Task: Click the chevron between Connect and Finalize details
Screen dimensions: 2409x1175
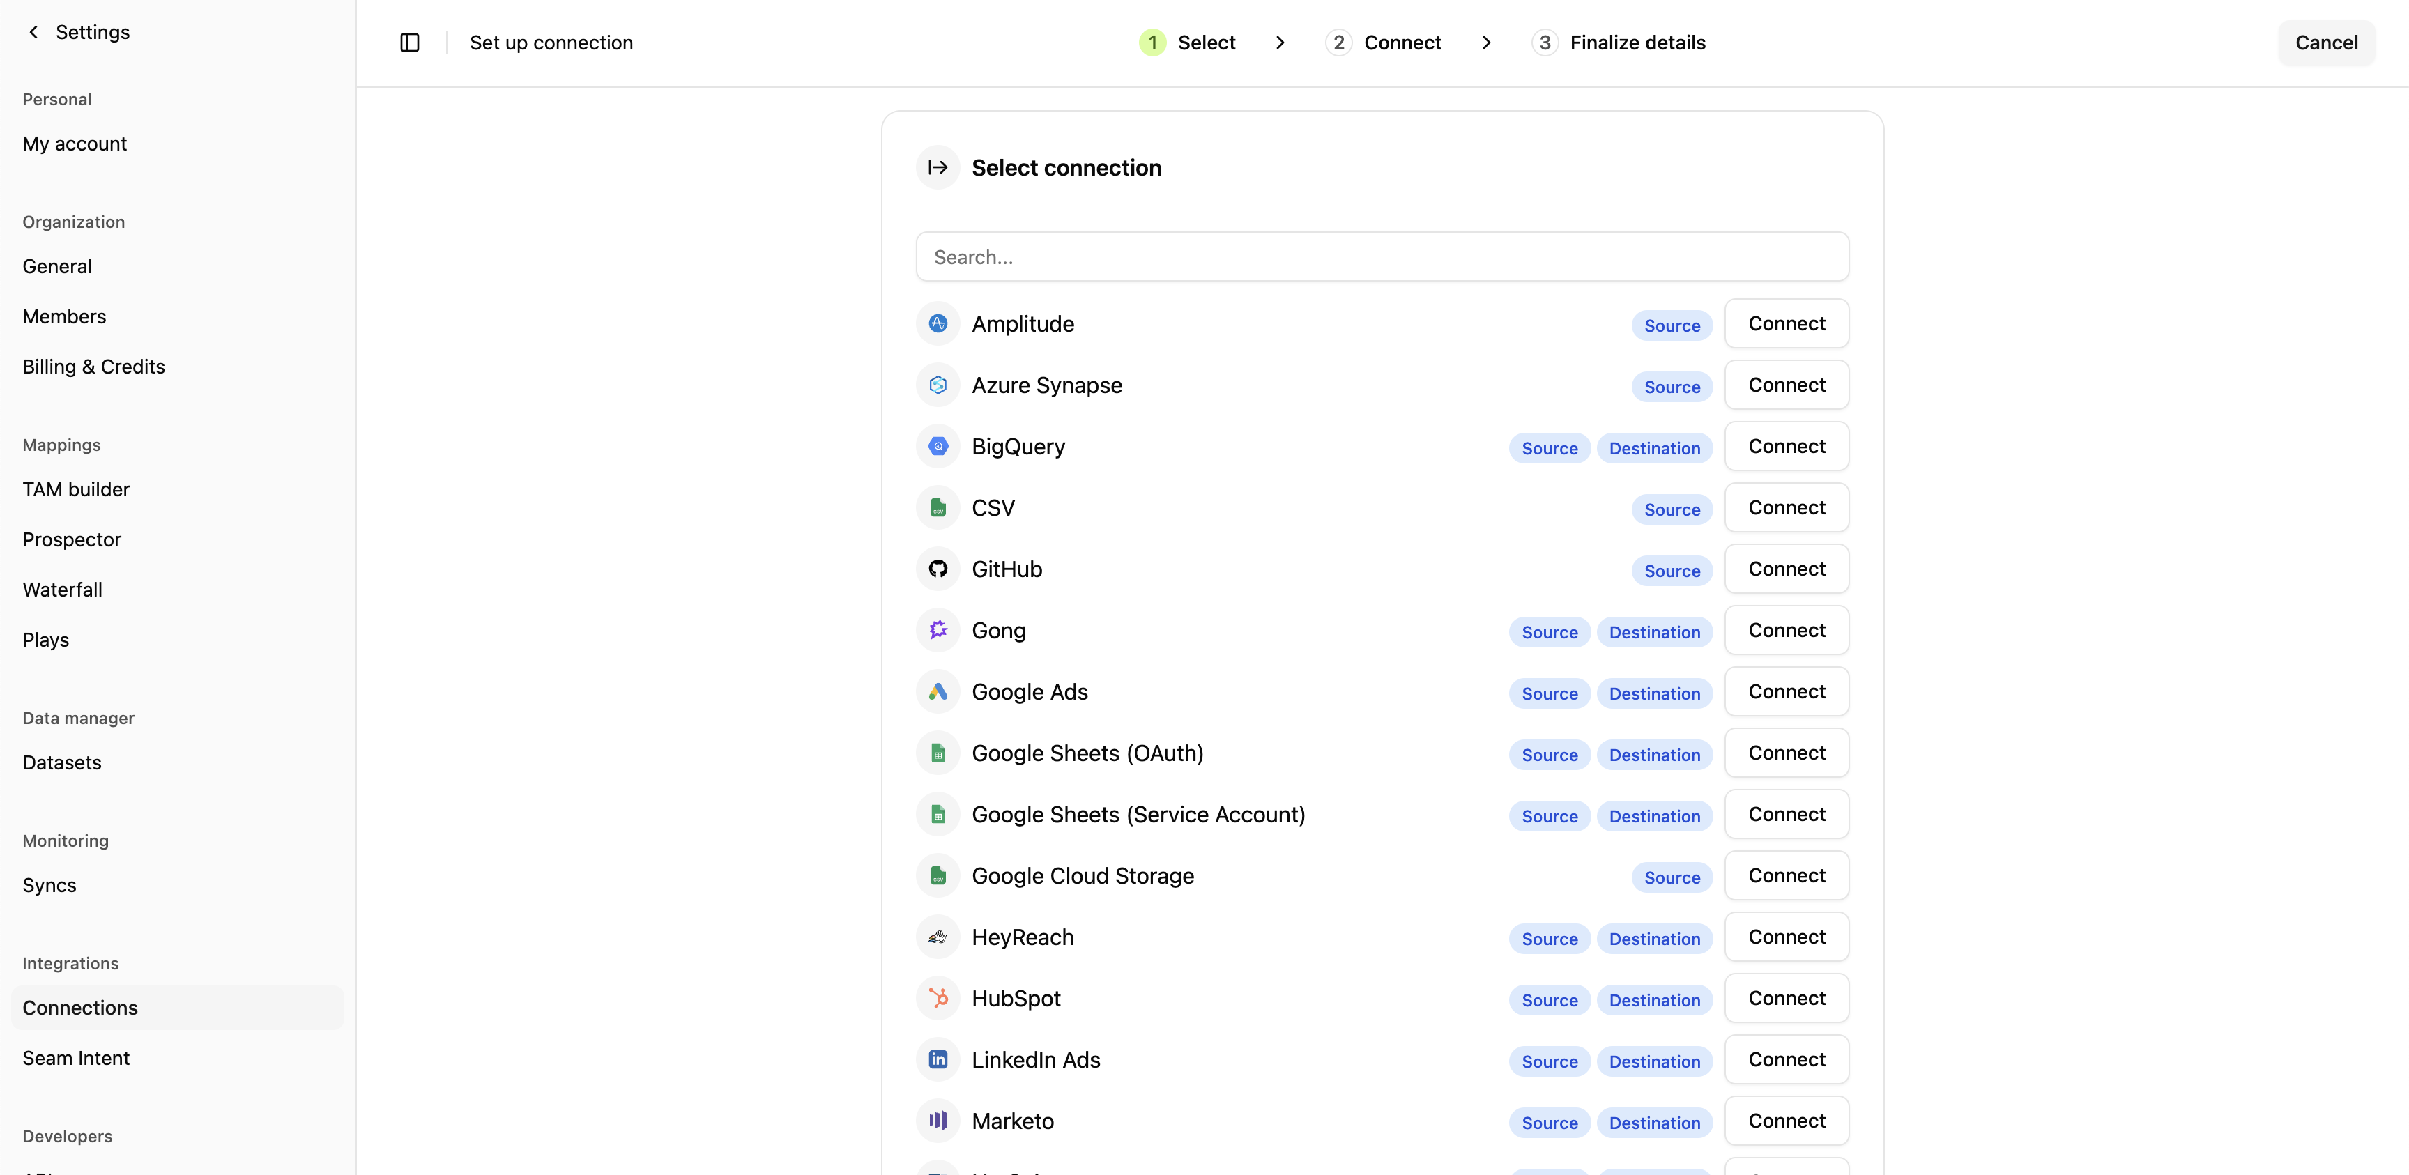Action: (1486, 42)
